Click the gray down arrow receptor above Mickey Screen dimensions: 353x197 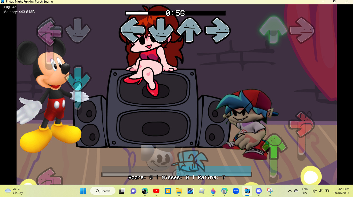[x=78, y=30]
